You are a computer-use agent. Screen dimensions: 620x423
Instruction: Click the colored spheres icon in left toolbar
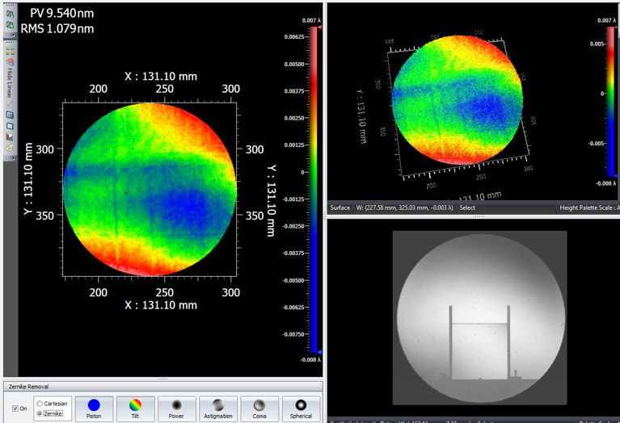(x=10, y=62)
